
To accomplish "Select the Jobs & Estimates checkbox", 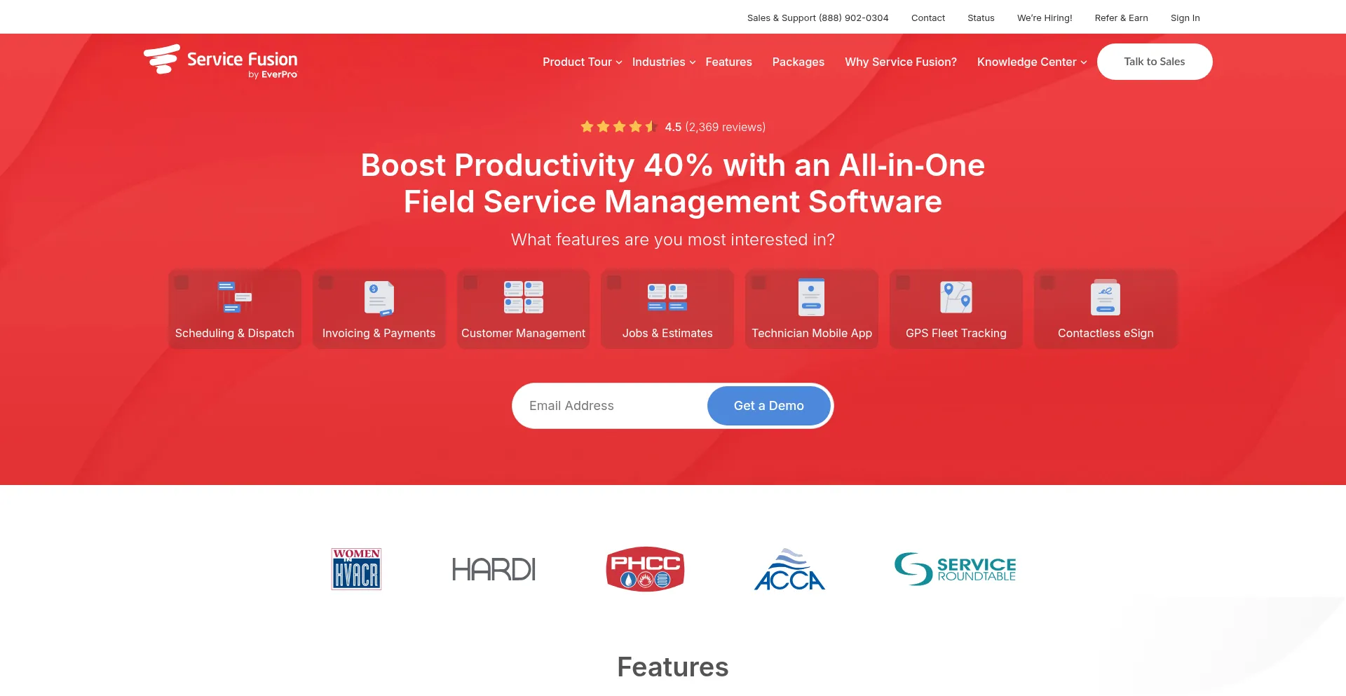I will click(614, 282).
